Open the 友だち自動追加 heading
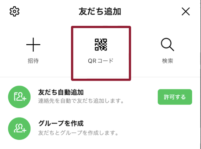Screen dimensions: 201x149 click(x=61, y=92)
